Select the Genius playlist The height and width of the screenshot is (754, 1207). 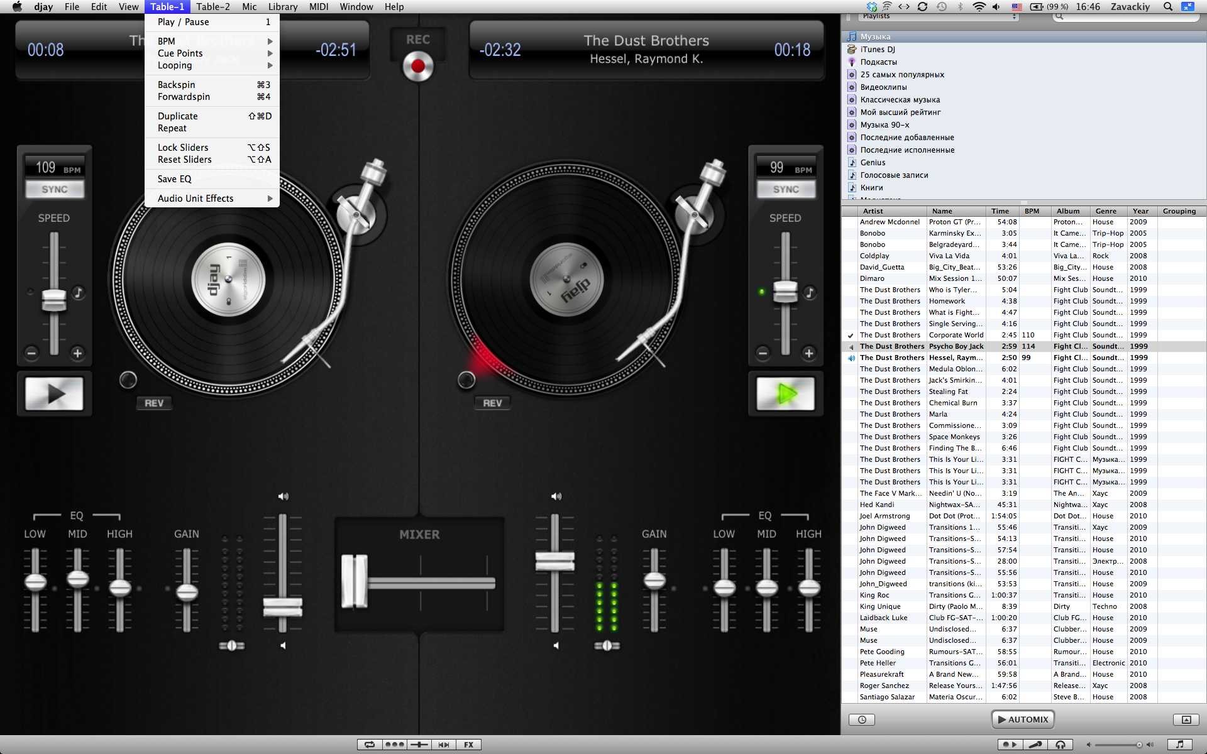pyautogui.click(x=1024, y=163)
